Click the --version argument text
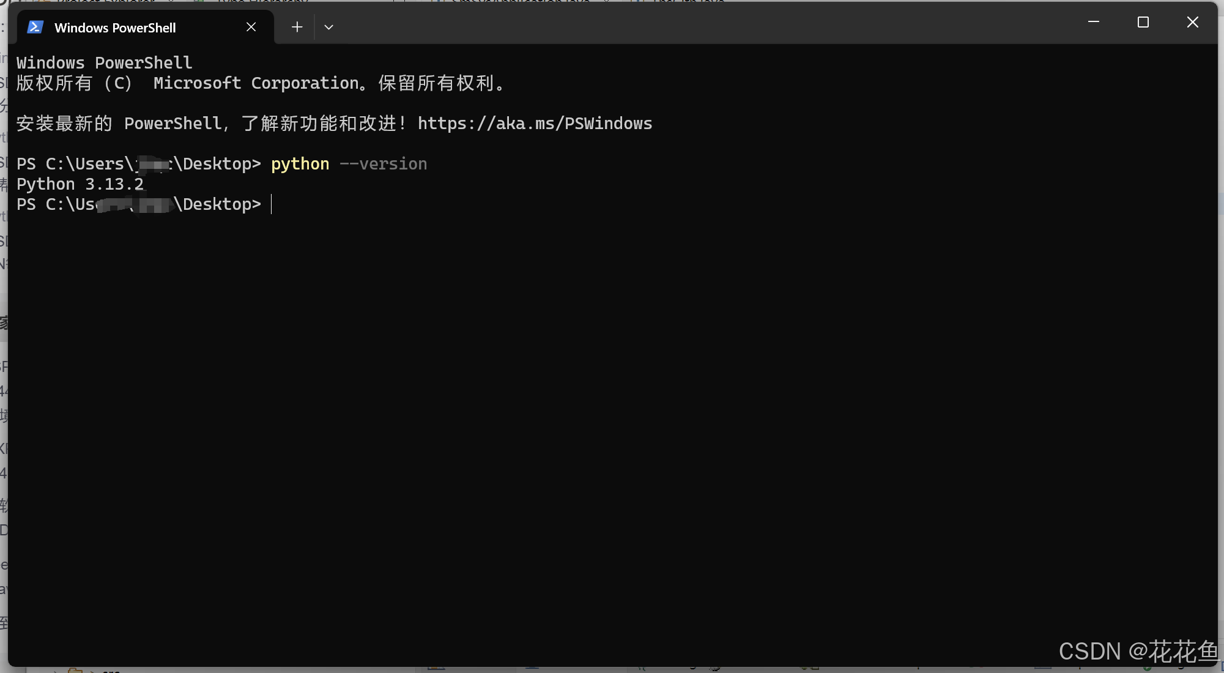The image size is (1224, 673). [x=383, y=164]
